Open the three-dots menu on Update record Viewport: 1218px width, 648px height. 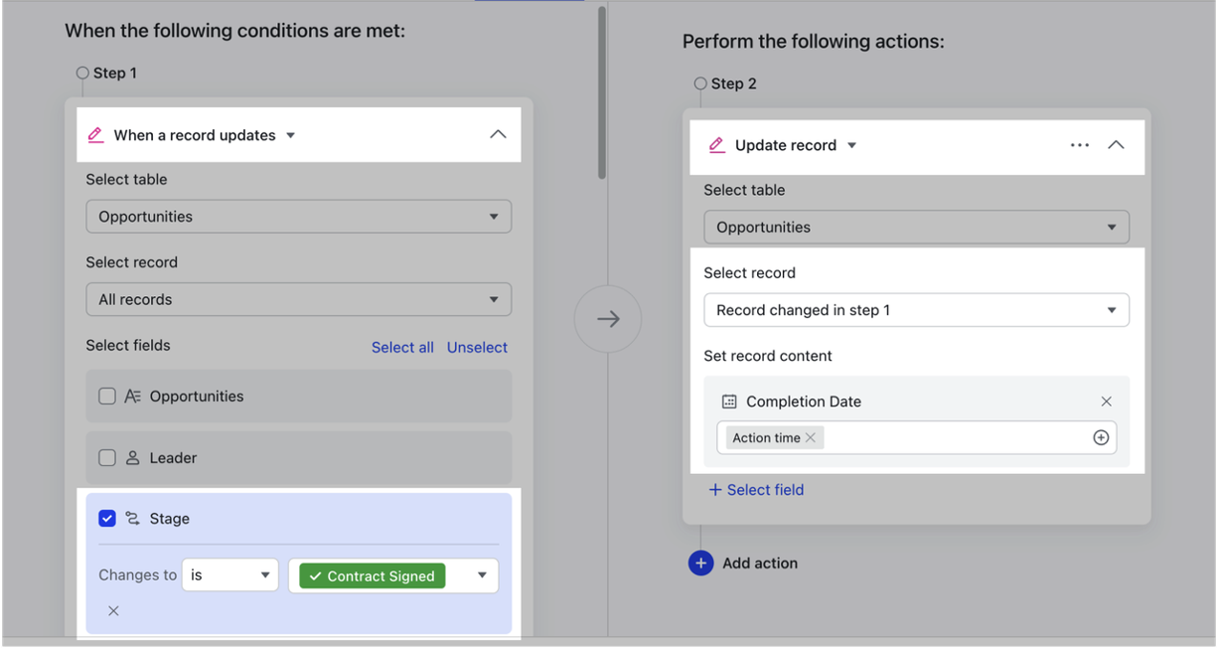click(x=1080, y=145)
